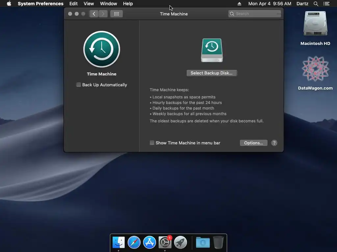Click the 'Time Machine keeps:' text

pos(169,90)
